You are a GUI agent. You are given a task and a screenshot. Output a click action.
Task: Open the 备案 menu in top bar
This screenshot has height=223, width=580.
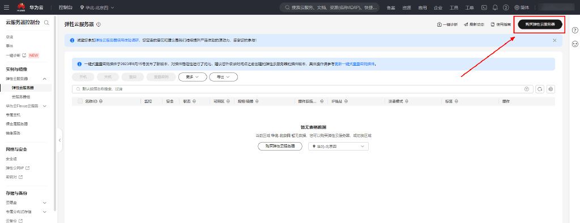pyautogui.click(x=391, y=7)
